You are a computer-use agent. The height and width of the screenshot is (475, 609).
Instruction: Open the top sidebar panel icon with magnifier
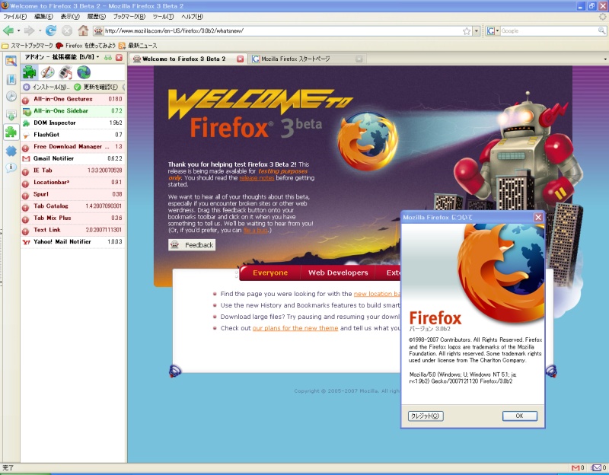click(x=11, y=61)
